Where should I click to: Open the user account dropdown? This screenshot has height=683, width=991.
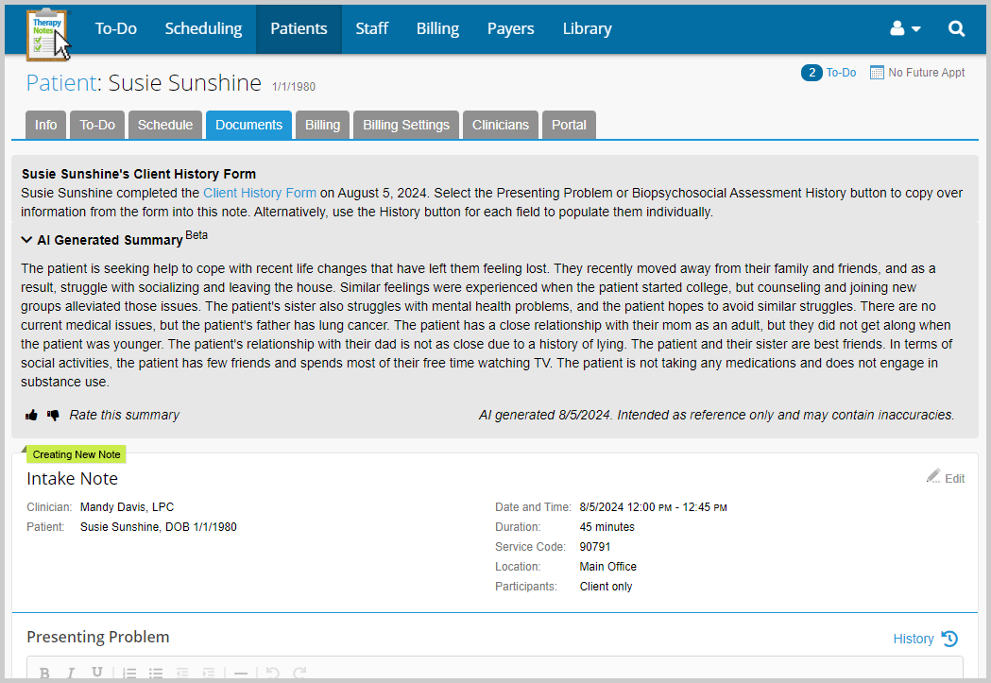point(903,28)
